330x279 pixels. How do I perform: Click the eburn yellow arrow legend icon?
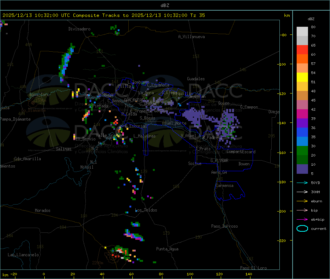tap(302, 201)
